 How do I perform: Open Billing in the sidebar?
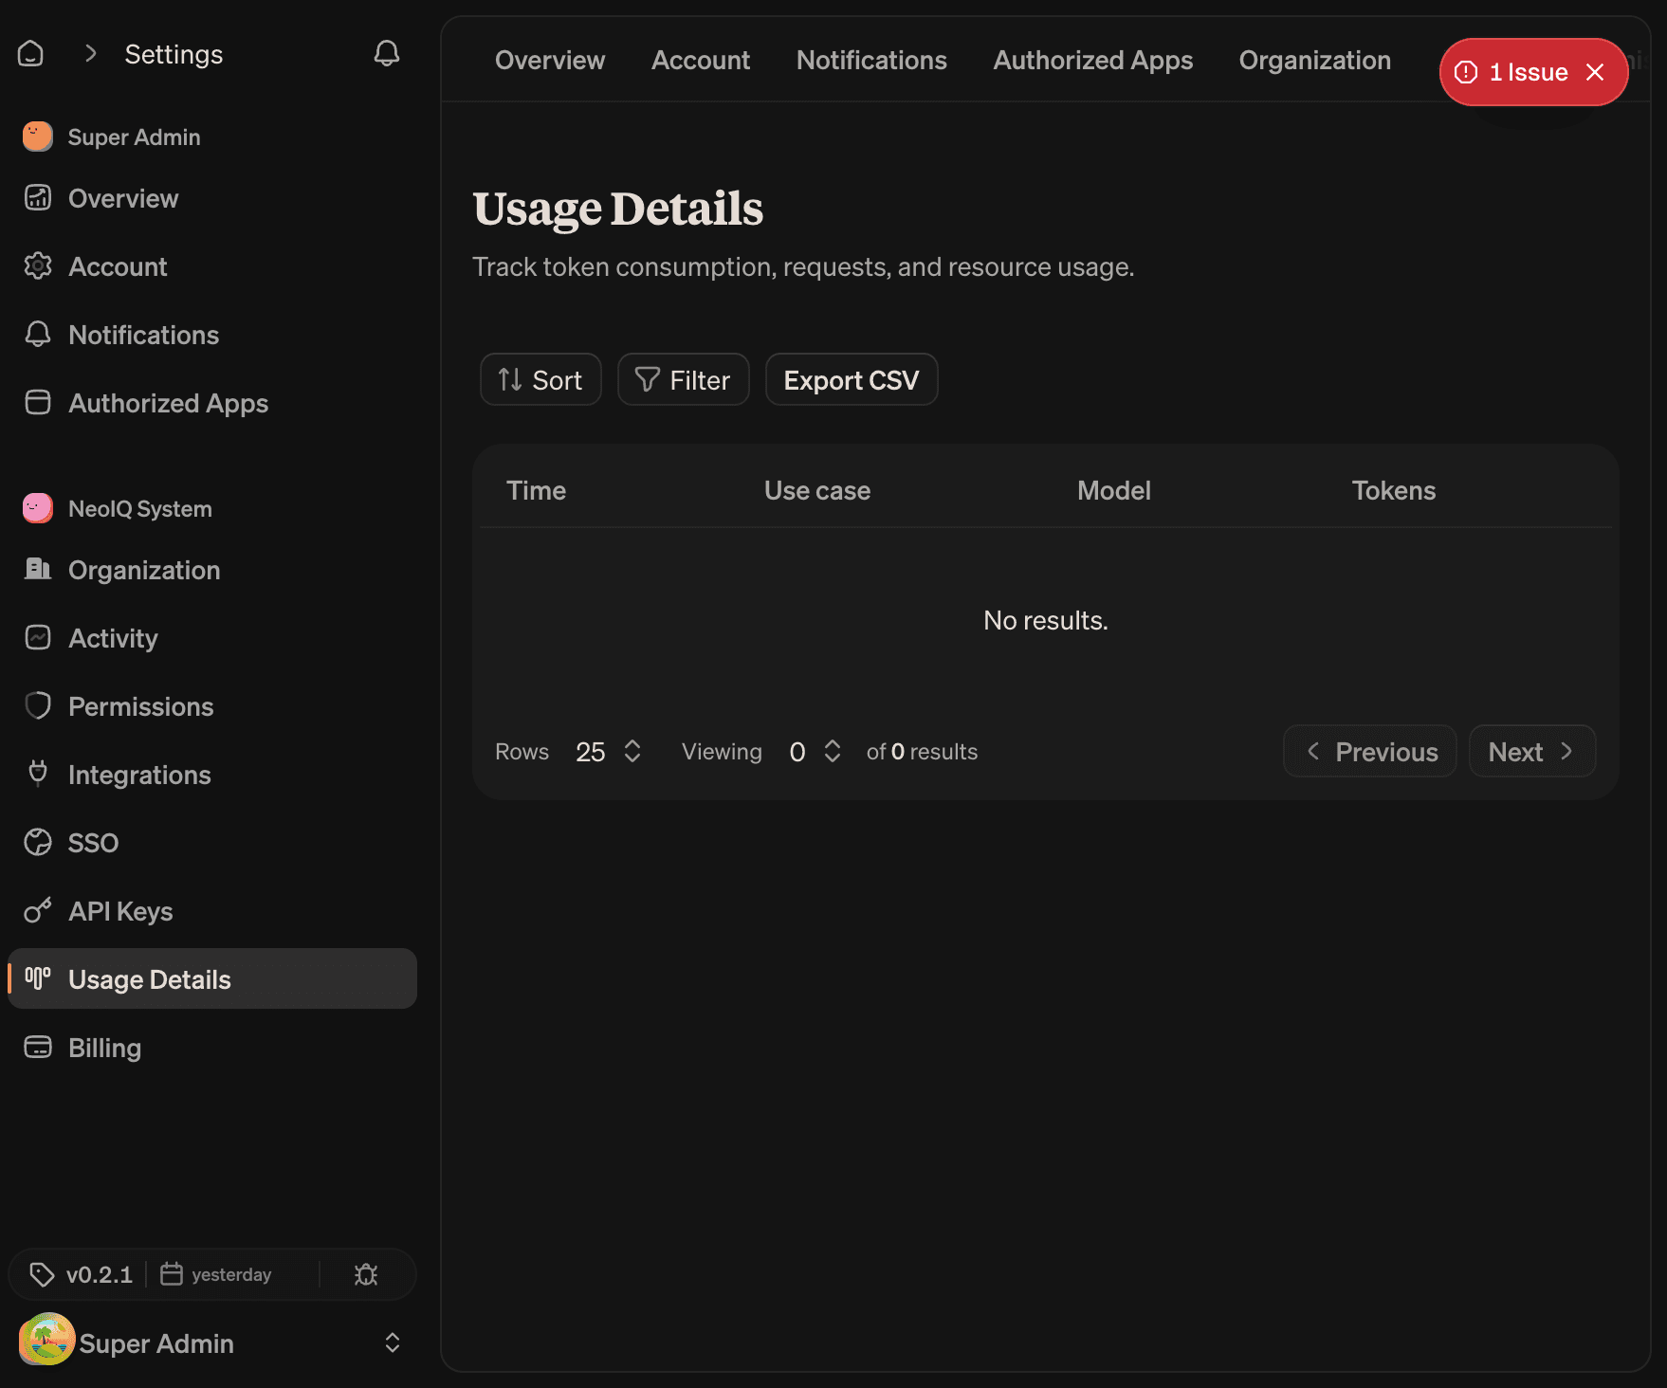[x=212, y=1047]
